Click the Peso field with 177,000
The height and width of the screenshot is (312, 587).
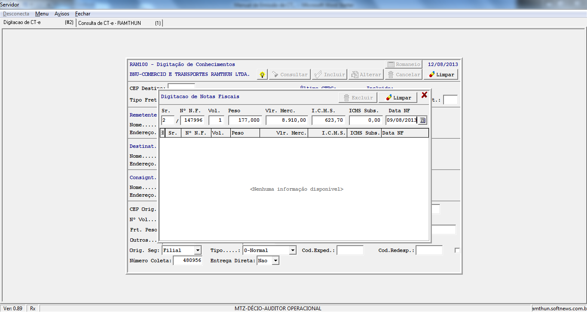(x=245, y=120)
